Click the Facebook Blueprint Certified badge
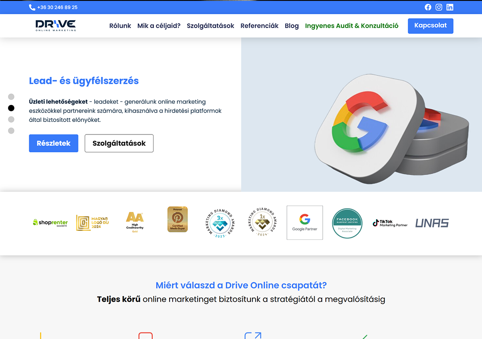Image resolution: width=482 pixels, height=339 pixels. [x=347, y=223]
